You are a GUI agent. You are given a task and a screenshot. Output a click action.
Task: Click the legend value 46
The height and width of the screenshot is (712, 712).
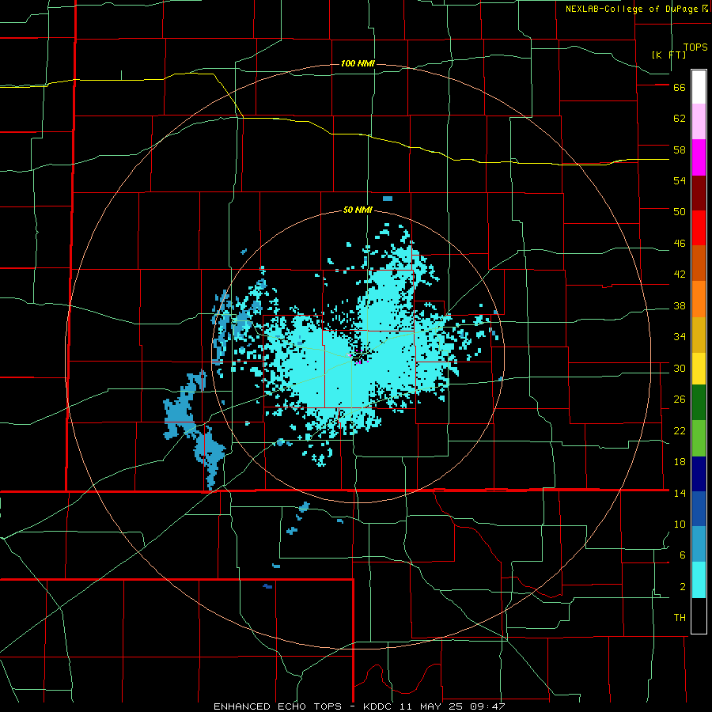point(680,244)
